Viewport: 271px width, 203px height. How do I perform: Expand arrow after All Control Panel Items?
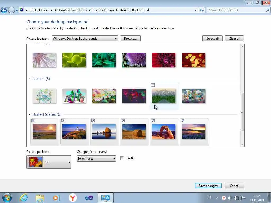click(x=90, y=10)
